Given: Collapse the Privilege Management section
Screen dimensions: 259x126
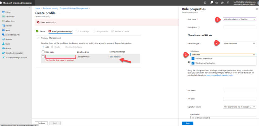Looking at the screenshot, I should pos(38,38).
